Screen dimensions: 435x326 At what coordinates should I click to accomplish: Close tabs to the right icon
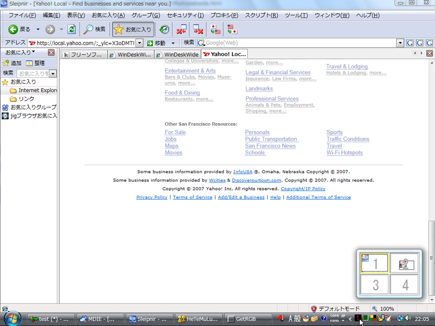tap(198, 29)
